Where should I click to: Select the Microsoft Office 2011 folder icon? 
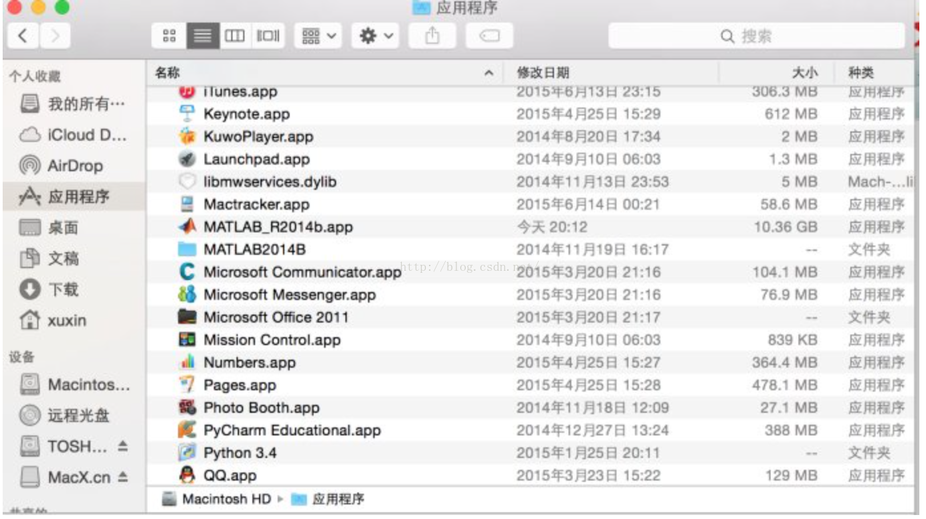click(x=187, y=317)
